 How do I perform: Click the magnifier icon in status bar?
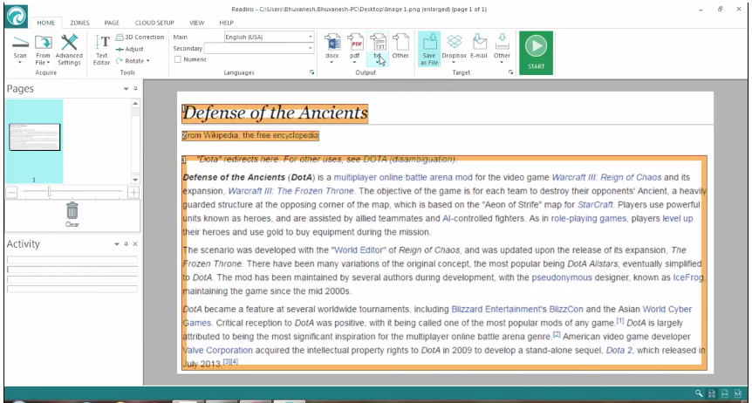point(699,394)
